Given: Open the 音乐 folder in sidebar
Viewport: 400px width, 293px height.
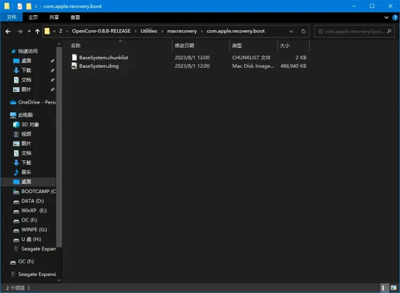Looking at the screenshot, I should tap(26, 173).
